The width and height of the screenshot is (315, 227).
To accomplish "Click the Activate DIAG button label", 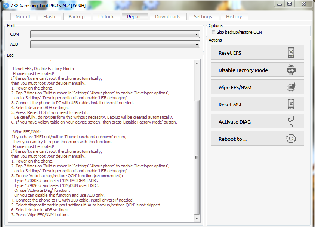I will (235, 122).
